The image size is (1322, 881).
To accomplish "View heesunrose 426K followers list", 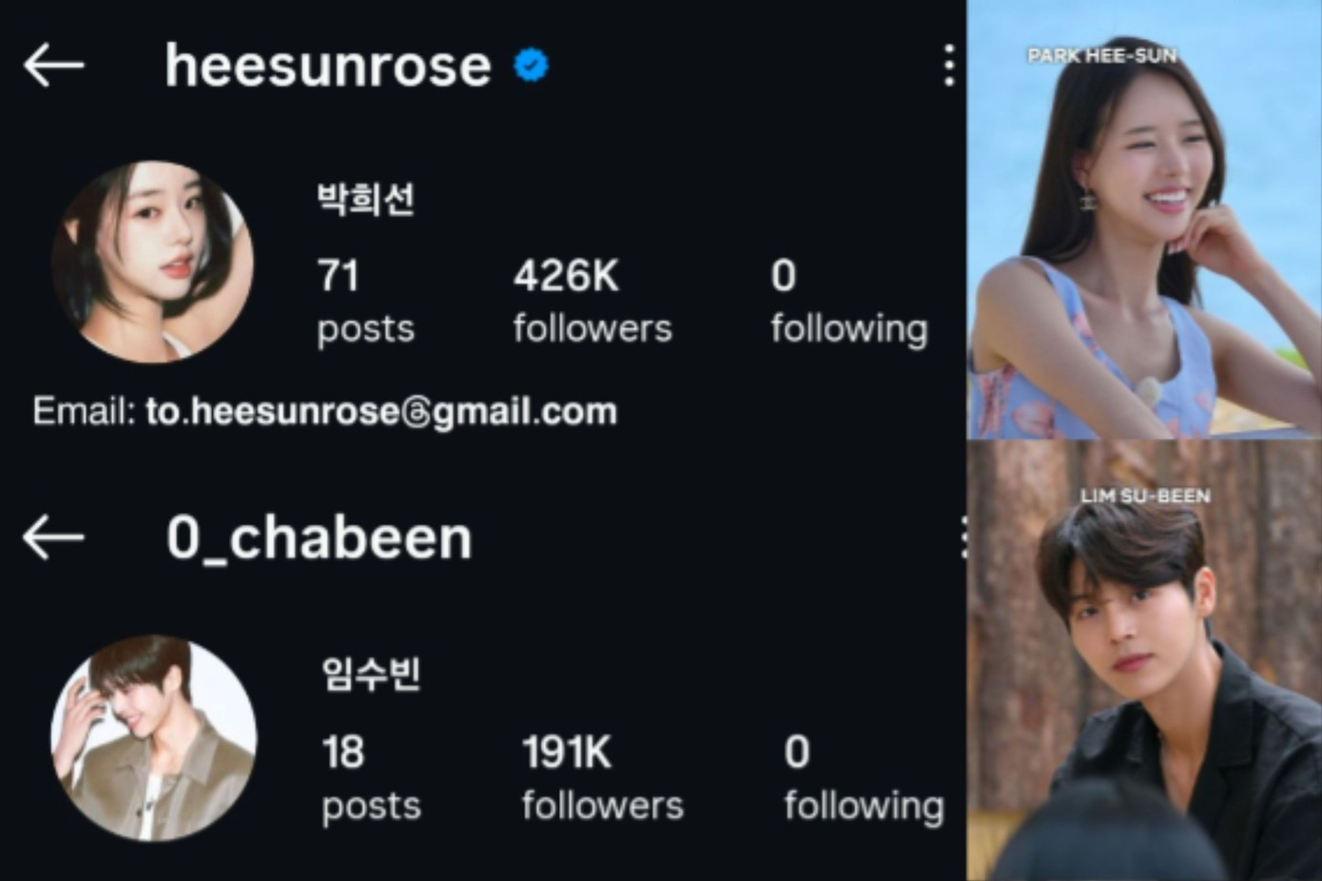I will point(593,301).
